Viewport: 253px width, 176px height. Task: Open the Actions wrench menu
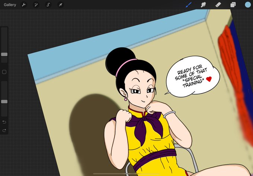24,5
